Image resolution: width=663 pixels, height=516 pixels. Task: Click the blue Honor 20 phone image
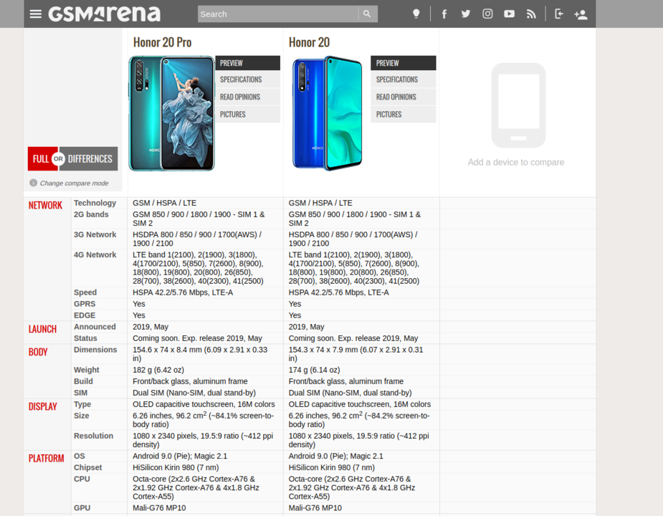pyautogui.click(x=328, y=113)
